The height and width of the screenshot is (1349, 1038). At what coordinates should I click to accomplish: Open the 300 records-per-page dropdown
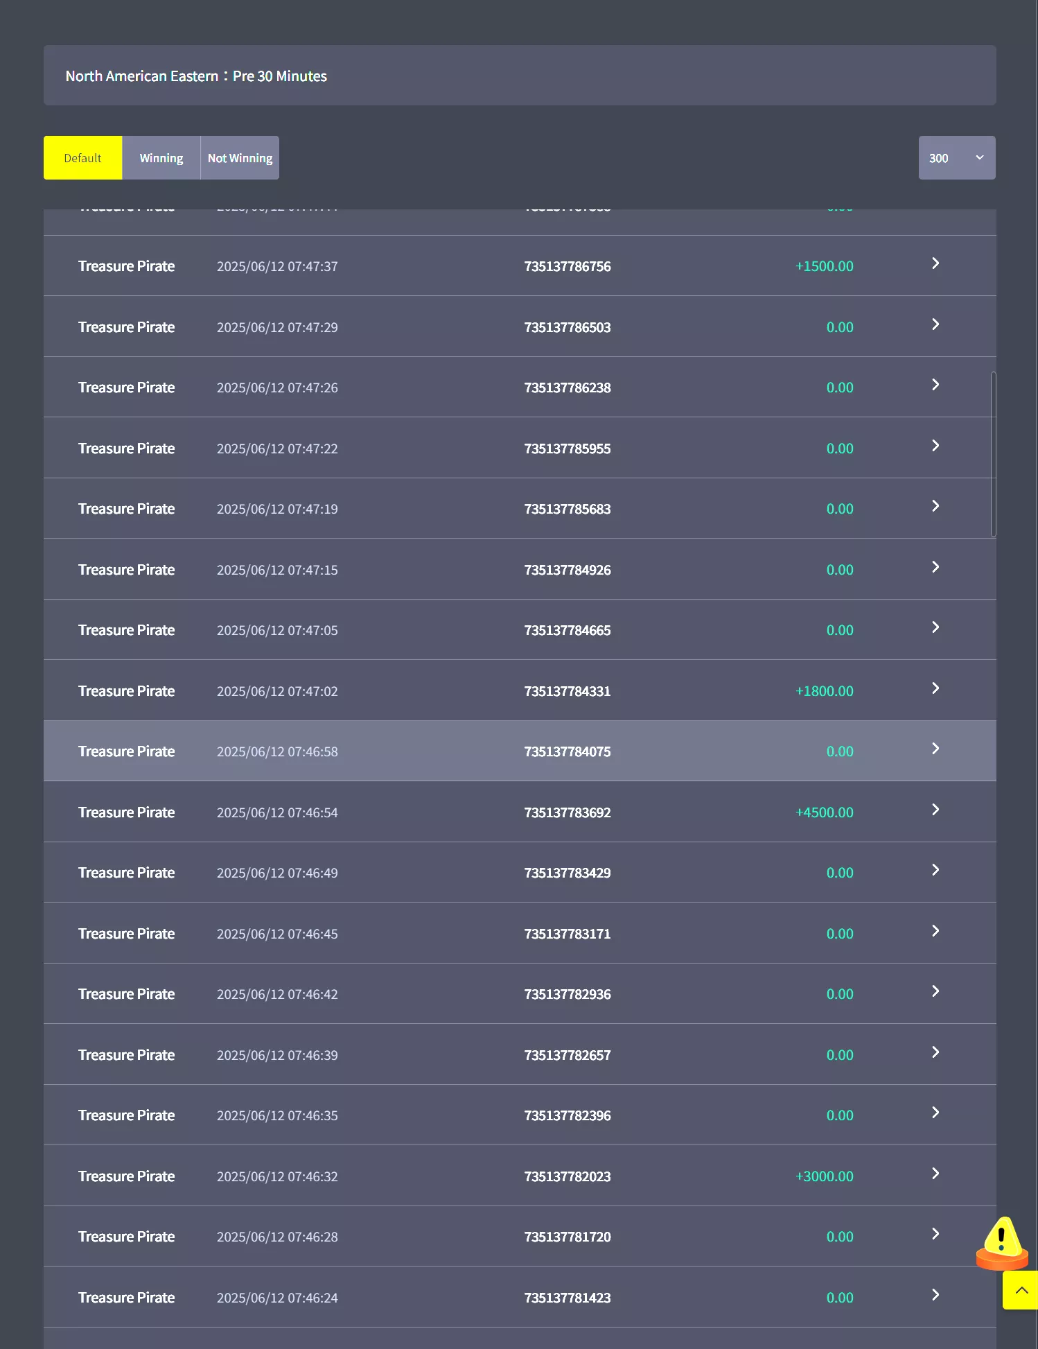tap(957, 158)
